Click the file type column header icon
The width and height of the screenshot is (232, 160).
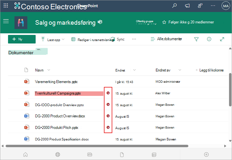26,70
